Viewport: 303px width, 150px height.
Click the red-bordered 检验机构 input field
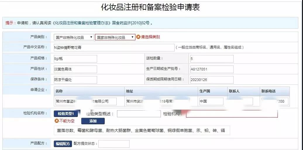pos(232,114)
